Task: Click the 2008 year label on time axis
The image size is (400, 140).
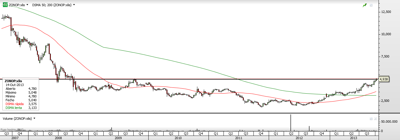Action: point(58,138)
